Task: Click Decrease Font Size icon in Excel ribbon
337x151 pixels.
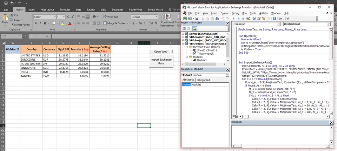Action: [x=72, y=17]
